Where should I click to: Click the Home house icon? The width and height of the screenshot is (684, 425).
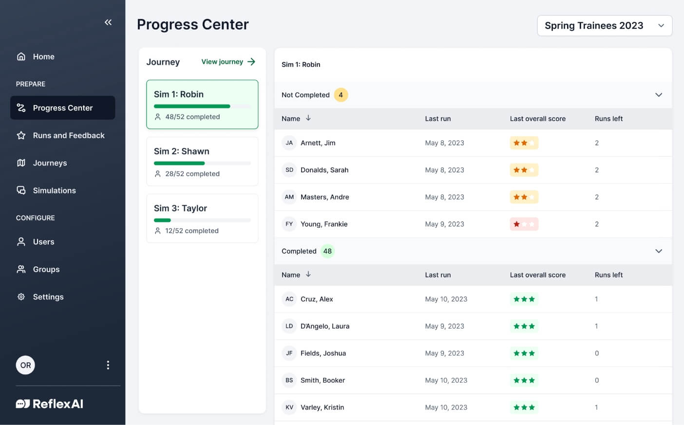21,56
